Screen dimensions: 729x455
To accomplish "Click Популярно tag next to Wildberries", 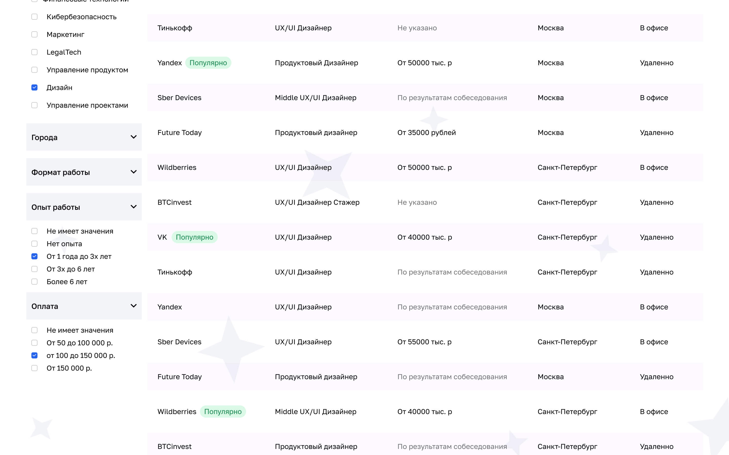I will click(222, 412).
